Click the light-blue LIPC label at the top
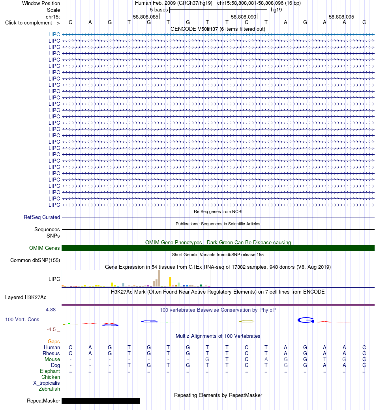This screenshot has width=375, height=410. coord(54,34)
